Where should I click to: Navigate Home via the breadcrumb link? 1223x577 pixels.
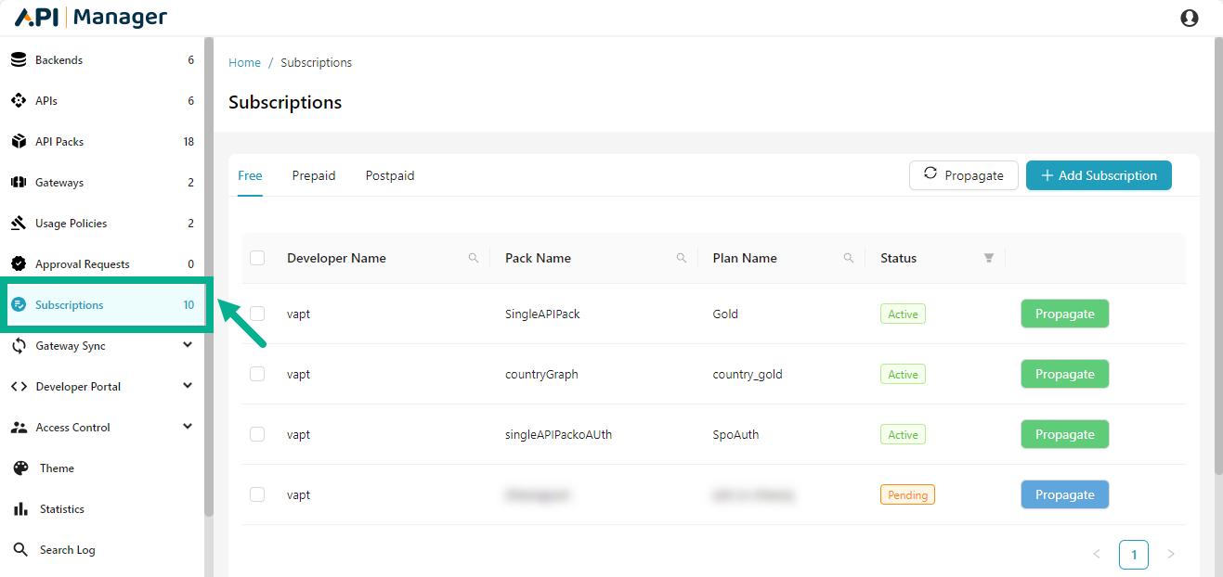(244, 62)
